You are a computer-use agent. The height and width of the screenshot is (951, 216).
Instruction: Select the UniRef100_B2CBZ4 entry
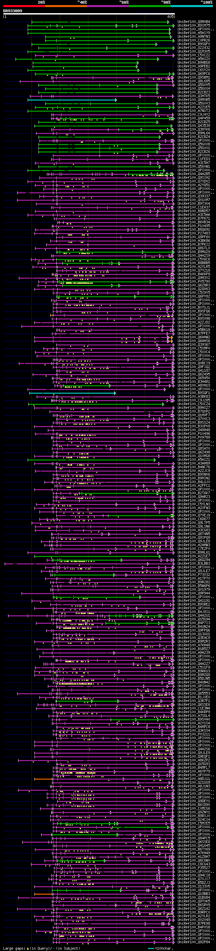(194, 137)
